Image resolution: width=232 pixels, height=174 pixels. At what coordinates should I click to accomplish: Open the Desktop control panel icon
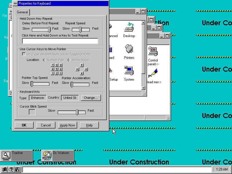click(x=129, y=27)
